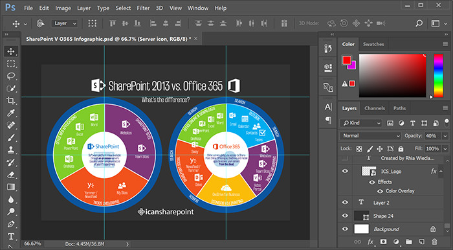Click the Search magnifier in options bar
453x250 pixels.
coord(419,23)
